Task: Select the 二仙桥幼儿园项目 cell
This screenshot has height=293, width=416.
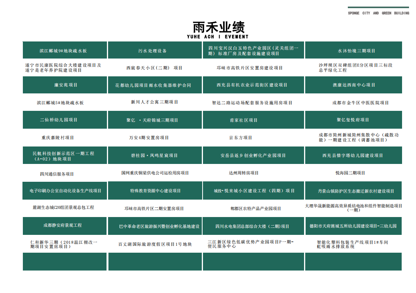Action: pyautogui.click(x=65, y=120)
